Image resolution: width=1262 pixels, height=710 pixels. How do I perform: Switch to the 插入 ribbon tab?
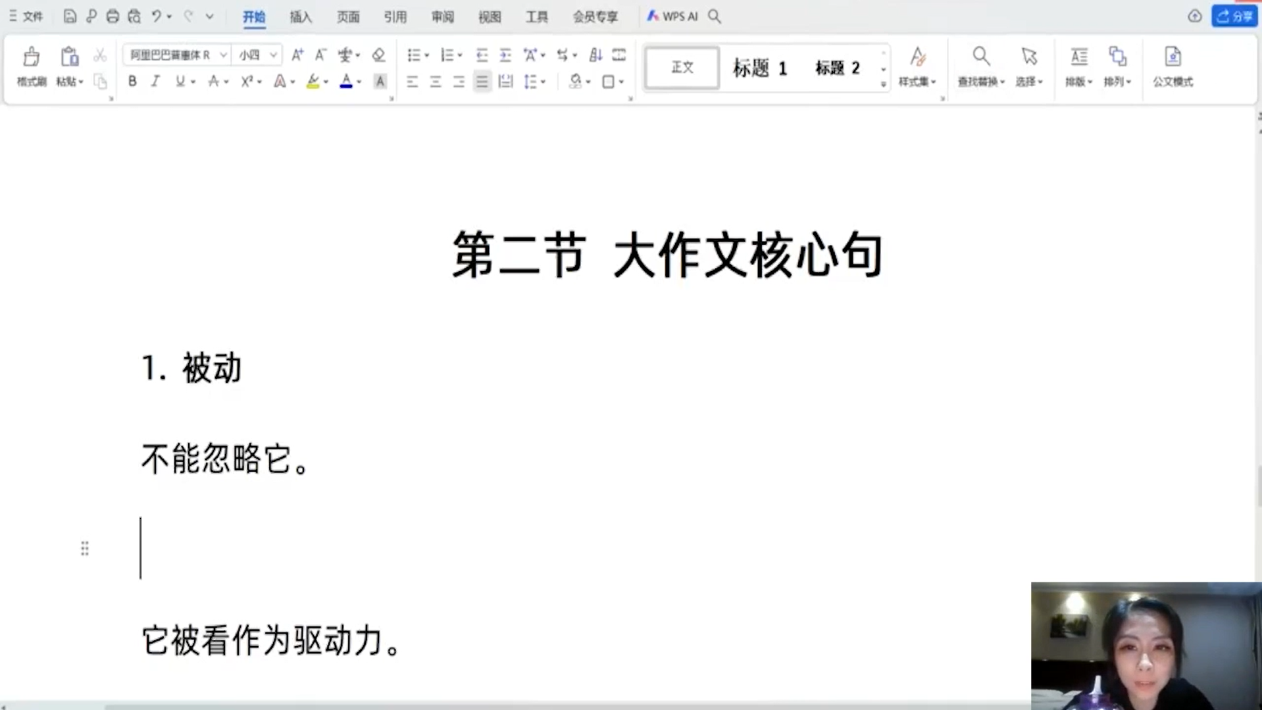click(301, 17)
